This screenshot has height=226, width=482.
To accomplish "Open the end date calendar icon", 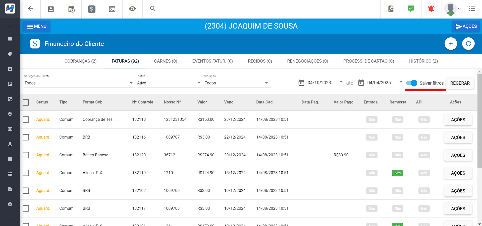I will pyautogui.click(x=361, y=83).
